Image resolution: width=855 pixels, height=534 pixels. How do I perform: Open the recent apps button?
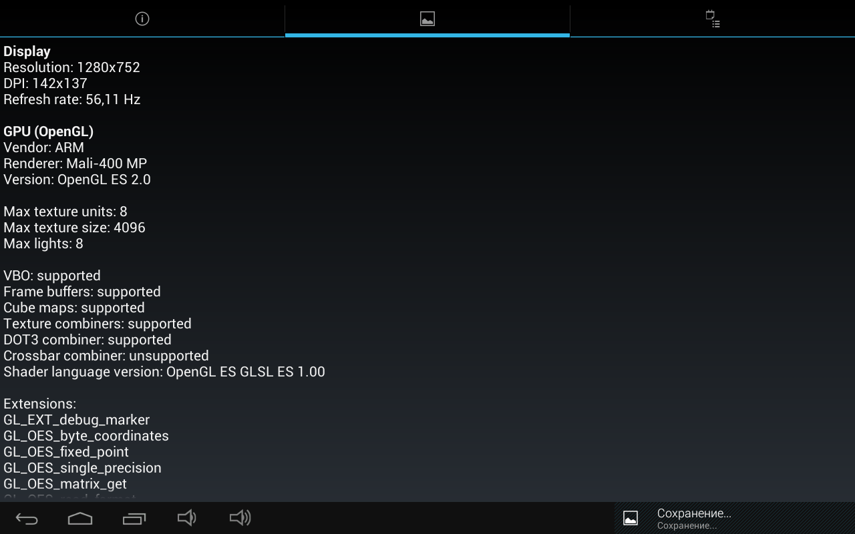pos(134,518)
